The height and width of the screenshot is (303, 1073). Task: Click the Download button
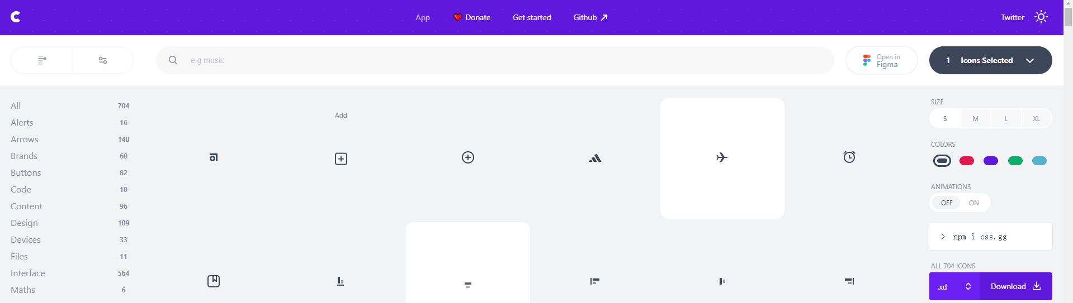(x=1016, y=286)
